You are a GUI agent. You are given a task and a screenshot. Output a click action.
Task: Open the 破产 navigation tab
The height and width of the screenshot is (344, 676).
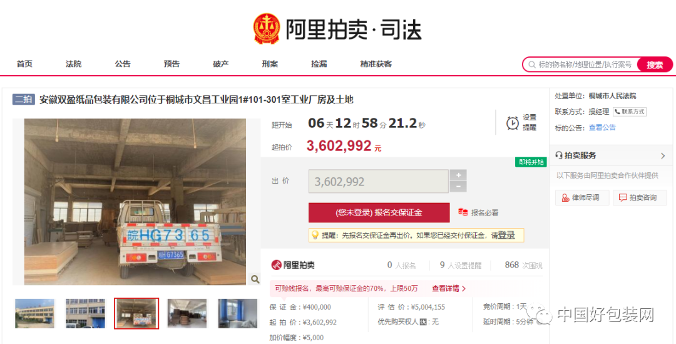[x=221, y=64]
